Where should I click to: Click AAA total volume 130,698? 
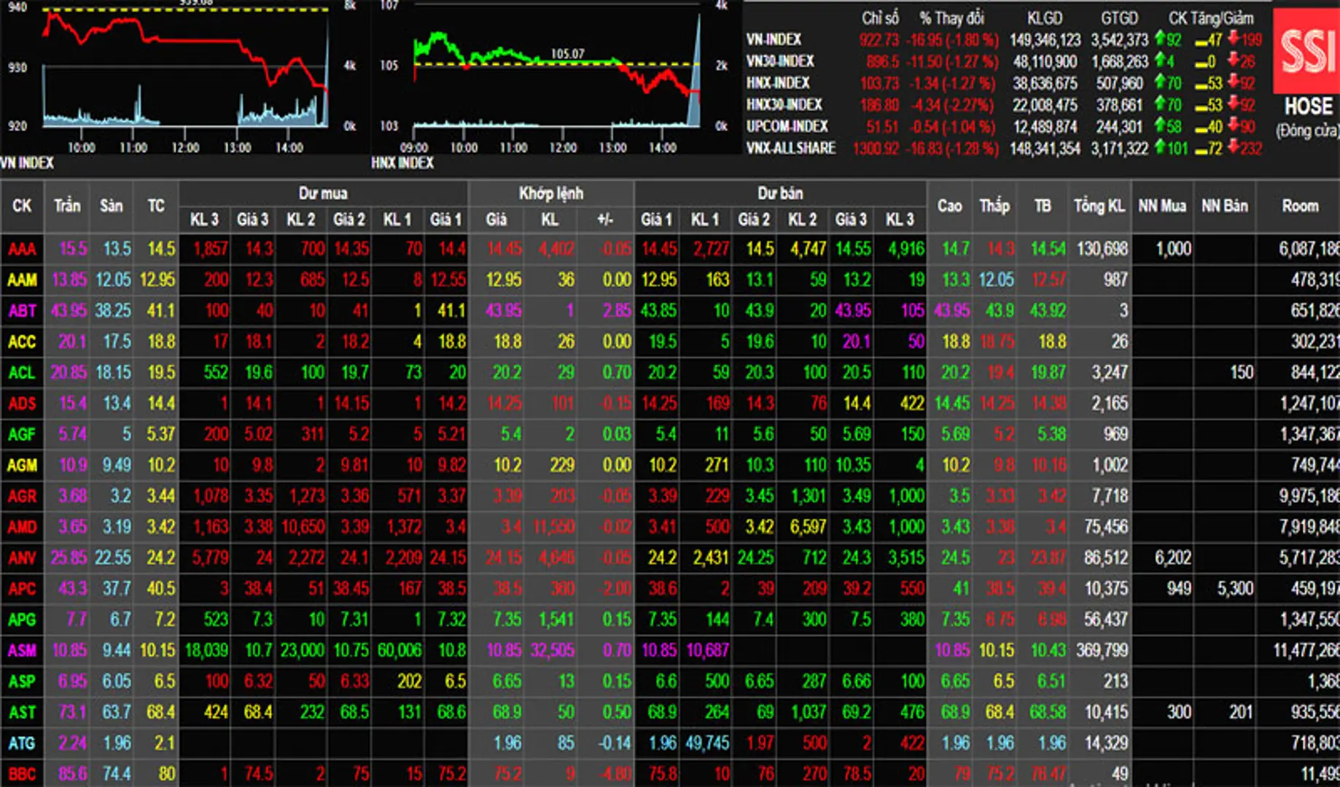pyautogui.click(x=1102, y=249)
